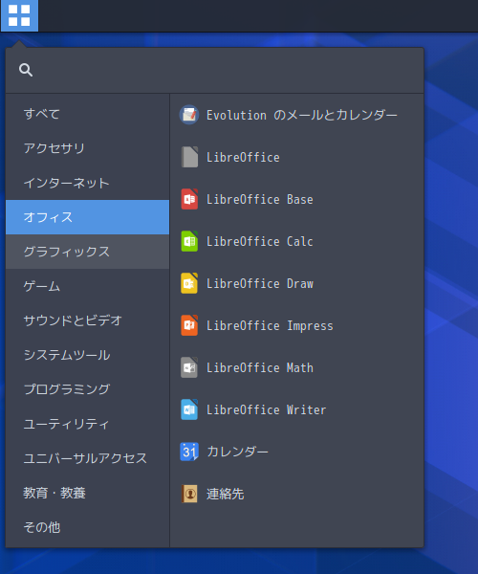The image size is (478, 574).
Task: Launch LibreOffice Impress presentation entry
Action: coord(296,325)
